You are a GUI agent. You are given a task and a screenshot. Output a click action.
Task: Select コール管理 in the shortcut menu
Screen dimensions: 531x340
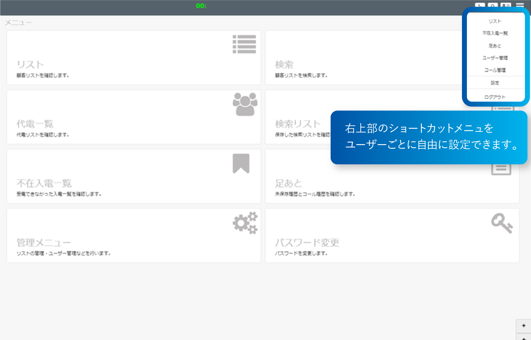tap(495, 70)
